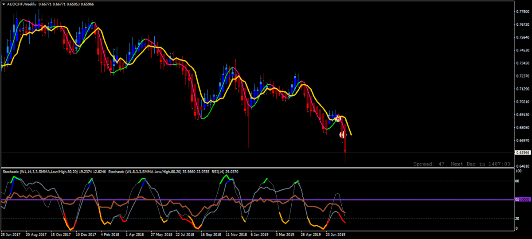The image size is (532, 239).
Task: Select the white circle marker on latest candles
Action: click(x=342, y=134)
